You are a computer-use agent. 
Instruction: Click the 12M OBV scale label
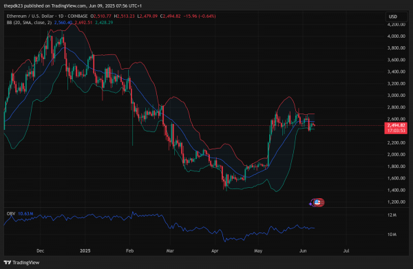click(392, 215)
